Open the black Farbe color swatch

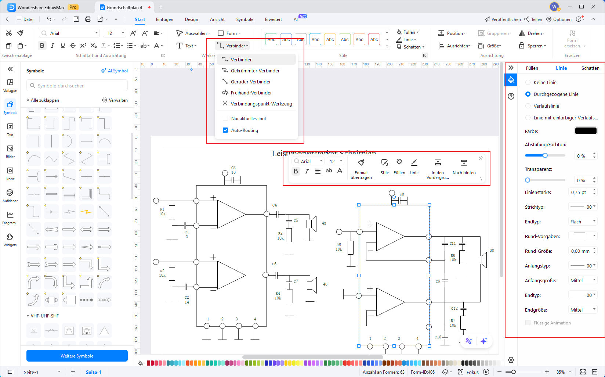click(586, 131)
